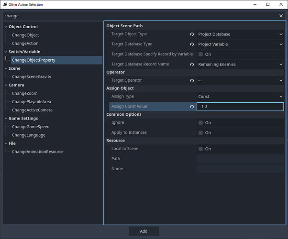
Task: Revert the Target Database Record Name value
Action: [192, 65]
